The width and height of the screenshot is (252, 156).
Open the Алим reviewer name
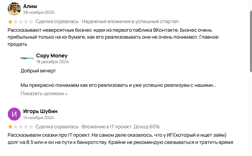pos(30,6)
